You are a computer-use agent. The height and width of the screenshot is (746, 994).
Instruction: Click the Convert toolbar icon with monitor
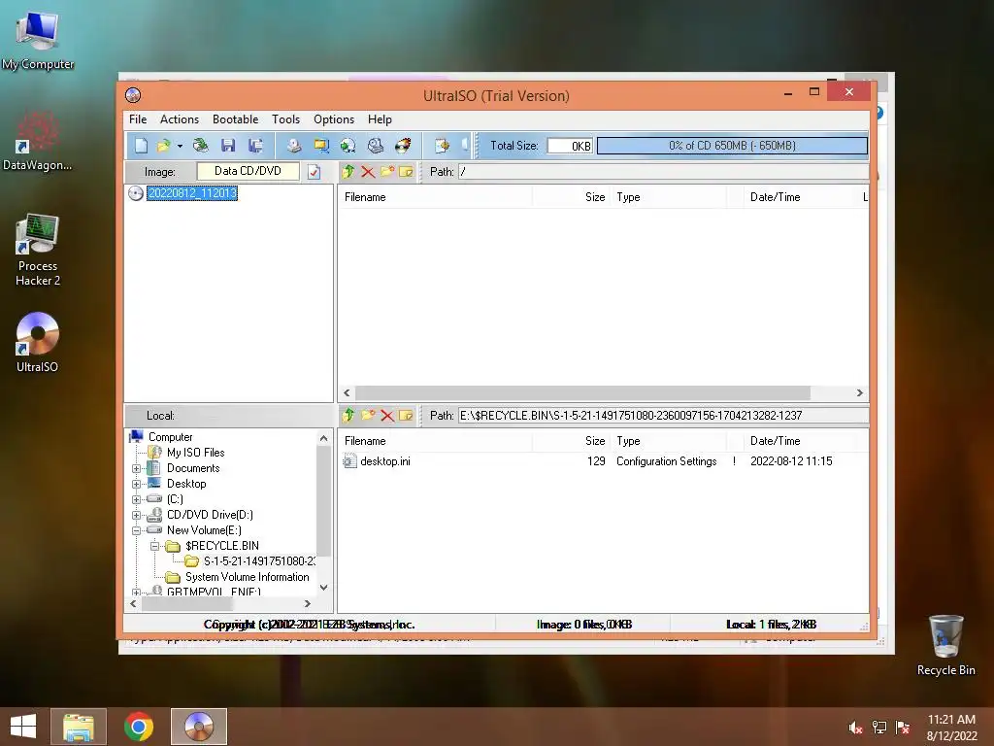pyautogui.click(x=321, y=146)
